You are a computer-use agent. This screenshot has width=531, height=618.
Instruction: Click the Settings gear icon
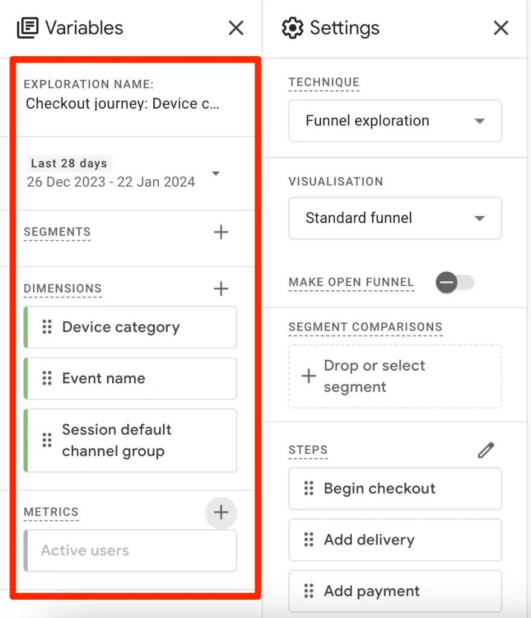[293, 28]
